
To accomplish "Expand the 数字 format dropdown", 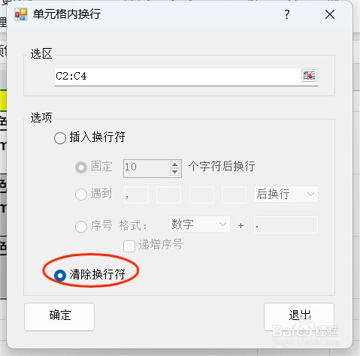I will [199, 224].
